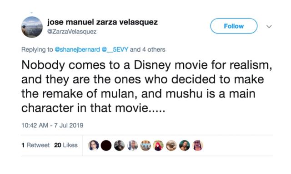
Task: Open the @ZarzaVelasquez handle link
Action: 72,32
